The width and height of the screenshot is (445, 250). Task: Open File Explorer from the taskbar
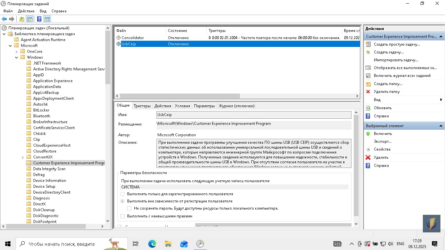[168, 244]
